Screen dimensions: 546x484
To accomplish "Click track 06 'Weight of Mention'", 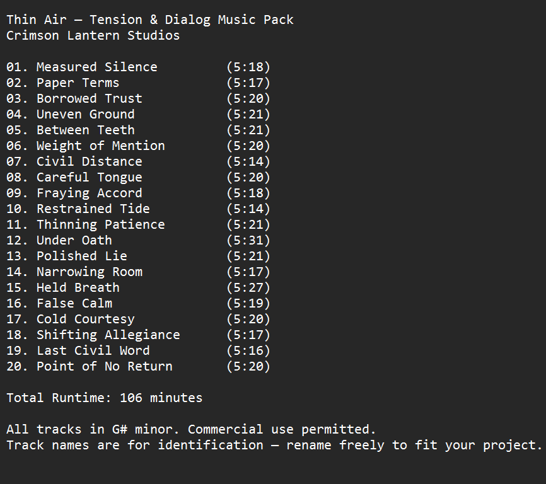I will pyautogui.click(x=100, y=146).
